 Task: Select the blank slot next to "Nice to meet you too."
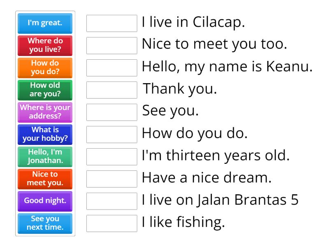click(112, 46)
